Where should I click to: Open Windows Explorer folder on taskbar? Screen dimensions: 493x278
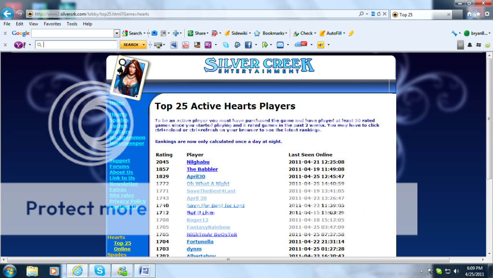[32, 270]
